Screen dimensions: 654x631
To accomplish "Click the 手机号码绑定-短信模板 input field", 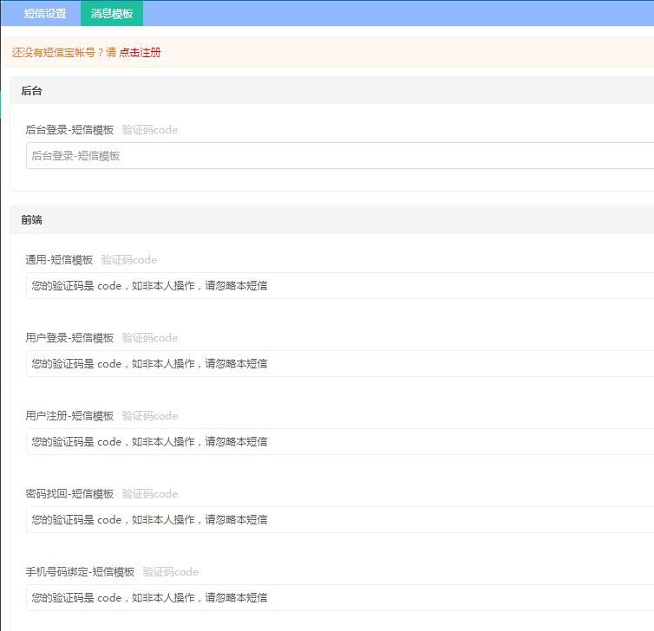I will click(x=338, y=598).
